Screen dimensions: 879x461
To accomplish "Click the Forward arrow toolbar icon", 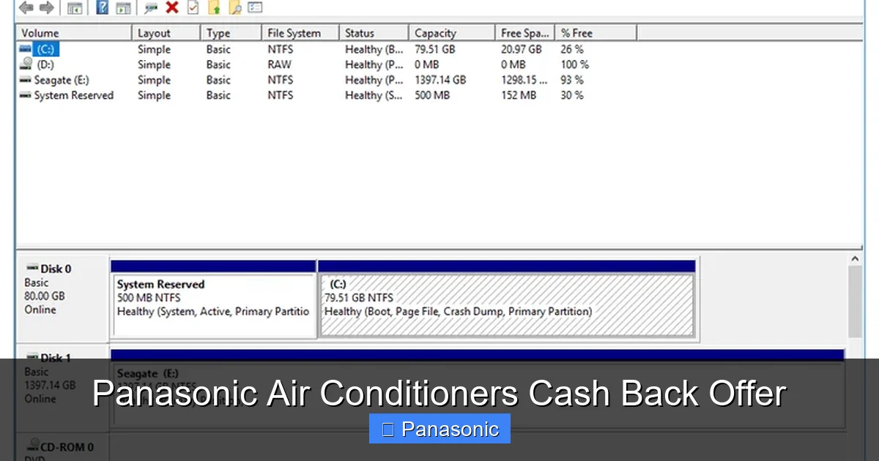I will point(46,8).
